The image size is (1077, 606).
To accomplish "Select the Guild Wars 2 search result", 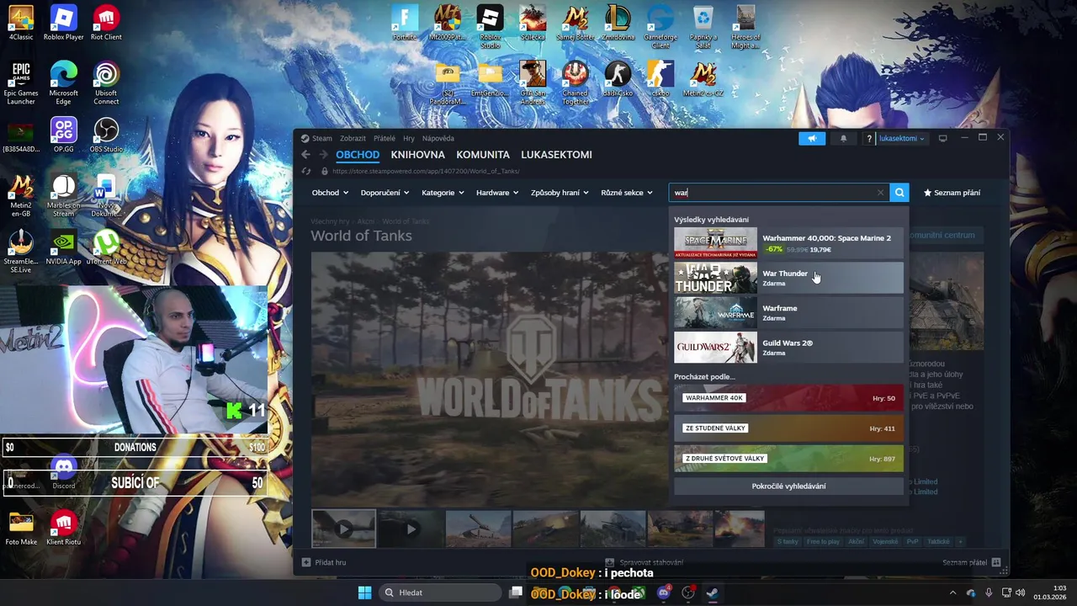I will [x=788, y=347].
